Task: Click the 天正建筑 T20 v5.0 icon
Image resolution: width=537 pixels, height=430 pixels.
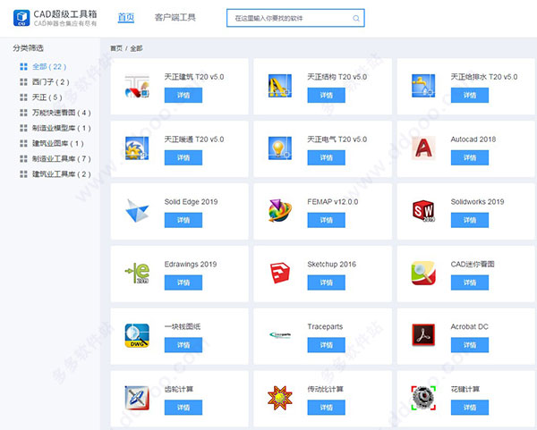Action: [137, 86]
